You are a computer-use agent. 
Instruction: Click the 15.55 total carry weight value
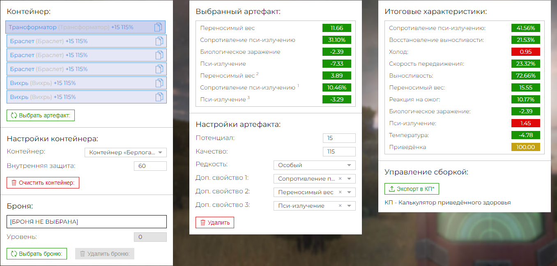pyautogui.click(x=526, y=87)
